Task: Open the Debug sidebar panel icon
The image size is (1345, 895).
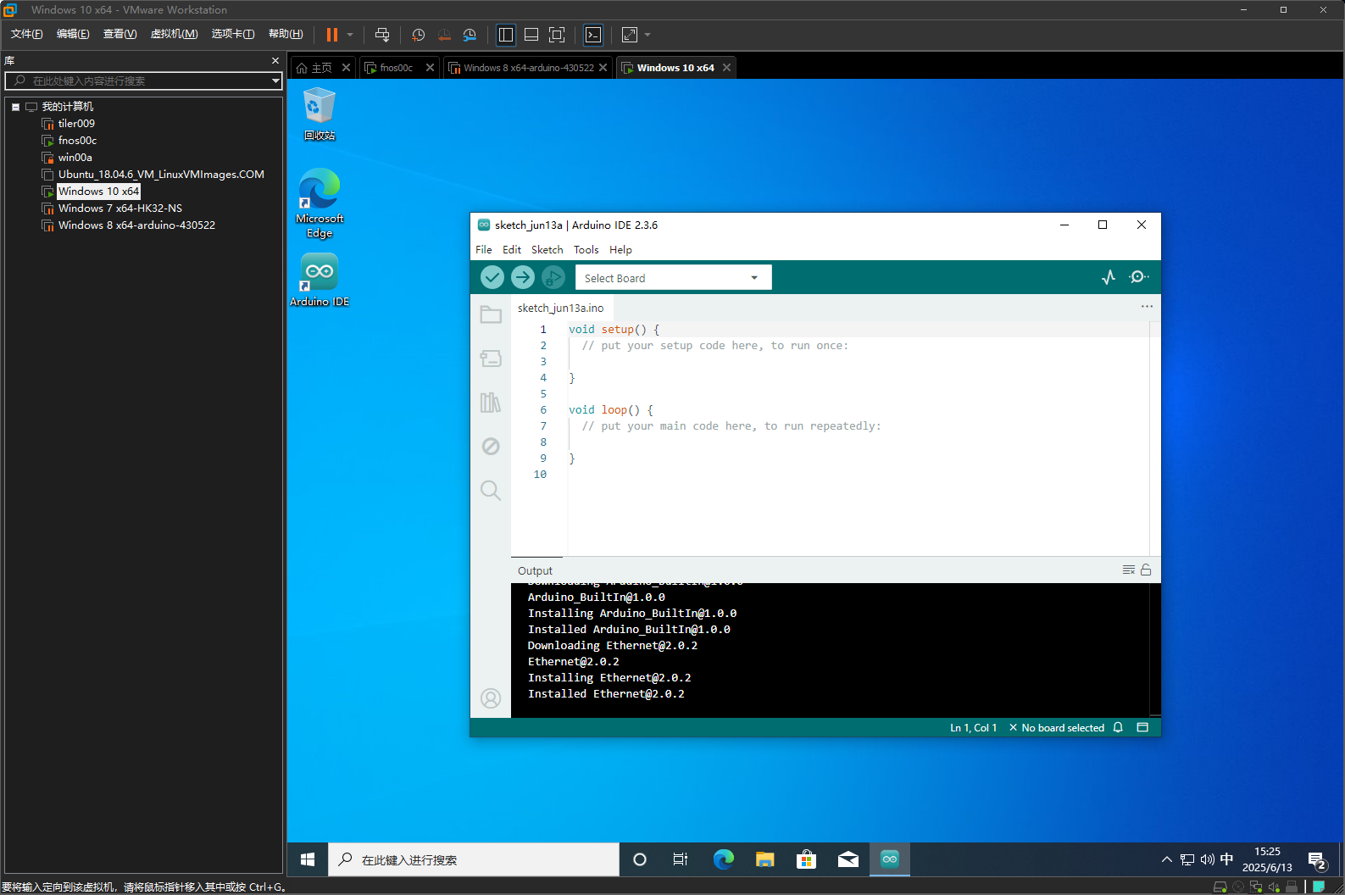Action: pyautogui.click(x=491, y=446)
